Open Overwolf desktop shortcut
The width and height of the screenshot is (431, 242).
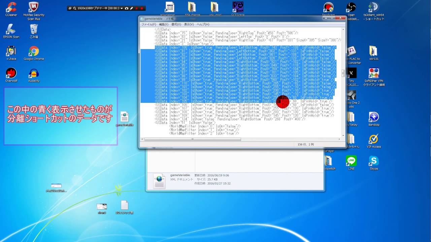pos(11,75)
